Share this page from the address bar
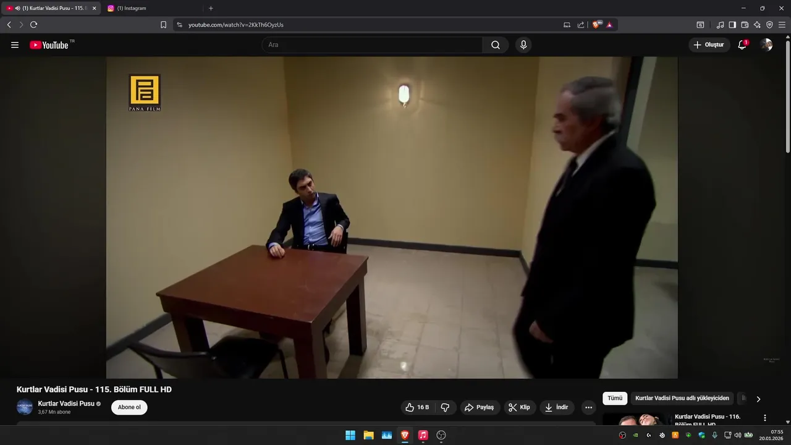The width and height of the screenshot is (791, 445). [581, 25]
